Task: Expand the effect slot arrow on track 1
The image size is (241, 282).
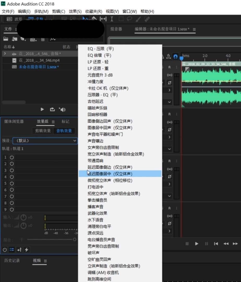Action: point(170,90)
